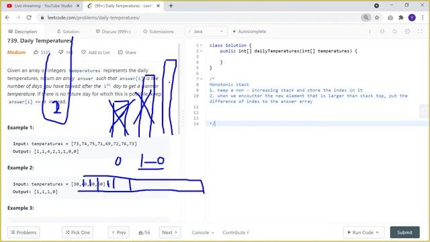
Task: Open a new browser tab
Action: tap(171, 6)
